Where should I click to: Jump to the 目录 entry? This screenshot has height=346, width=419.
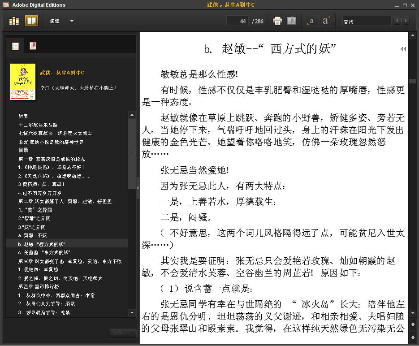(x=23, y=150)
